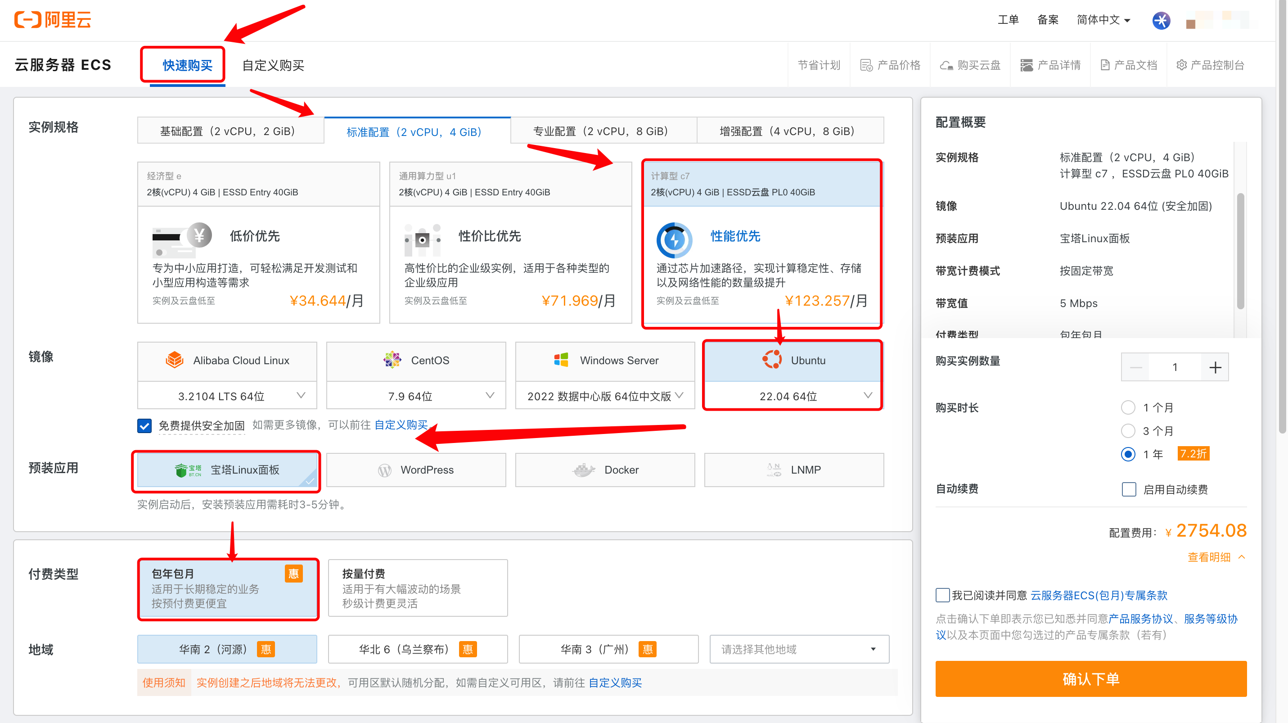Image resolution: width=1288 pixels, height=723 pixels.
Task: Click the cloud disk icon next to 购买云盘
Action: [x=946, y=65]
